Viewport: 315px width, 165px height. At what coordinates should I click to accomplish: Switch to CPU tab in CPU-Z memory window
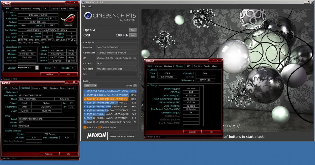point(150,66)
